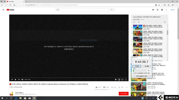Enter fullscreen mode in player
This screenshot has width=179, height=100.
click(126, 80)
